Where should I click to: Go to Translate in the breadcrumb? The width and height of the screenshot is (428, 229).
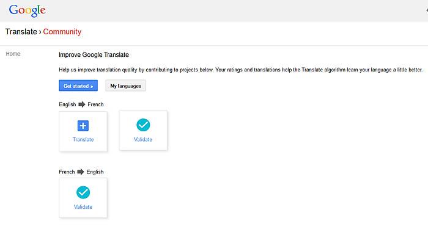coord(21,32)
